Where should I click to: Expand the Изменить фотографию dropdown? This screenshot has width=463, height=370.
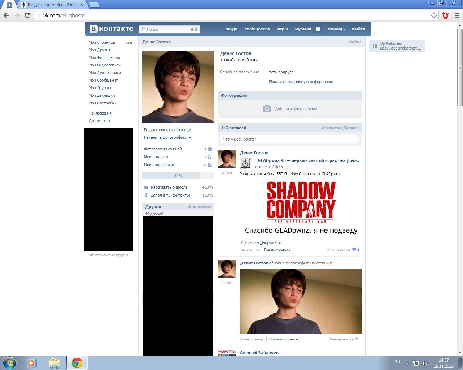point(190,138)
